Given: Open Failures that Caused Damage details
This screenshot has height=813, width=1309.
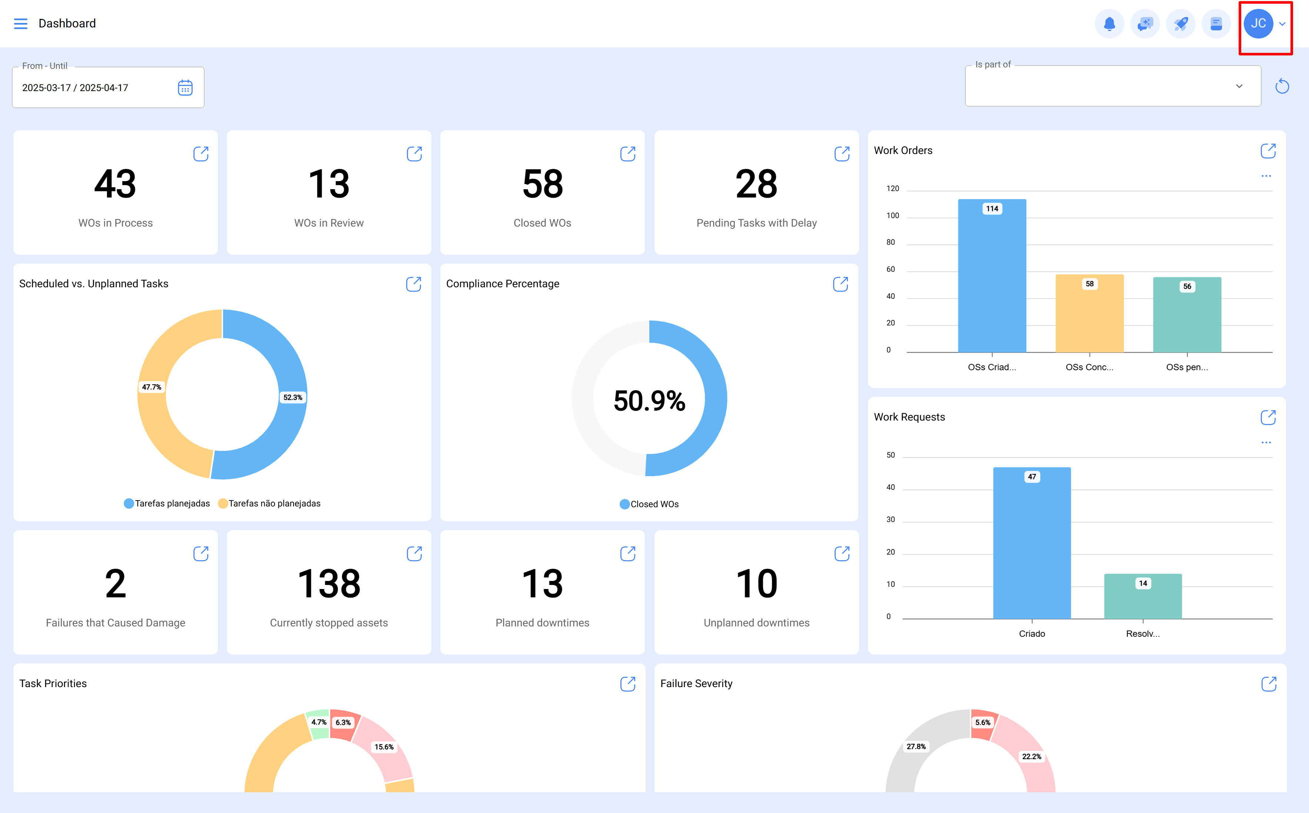Looking at the screenshot, I should coord(201,553).
